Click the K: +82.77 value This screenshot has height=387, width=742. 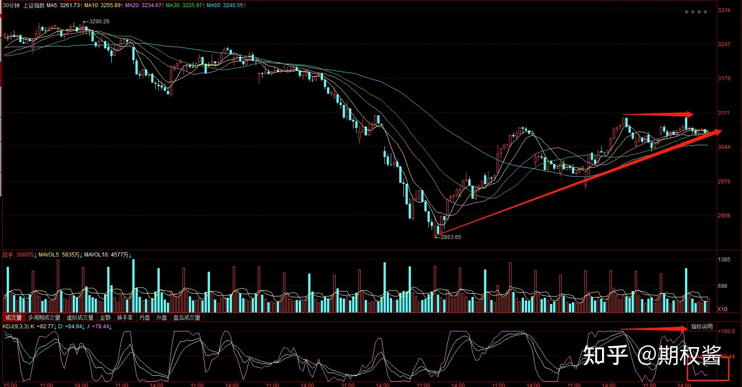(44, 326)
